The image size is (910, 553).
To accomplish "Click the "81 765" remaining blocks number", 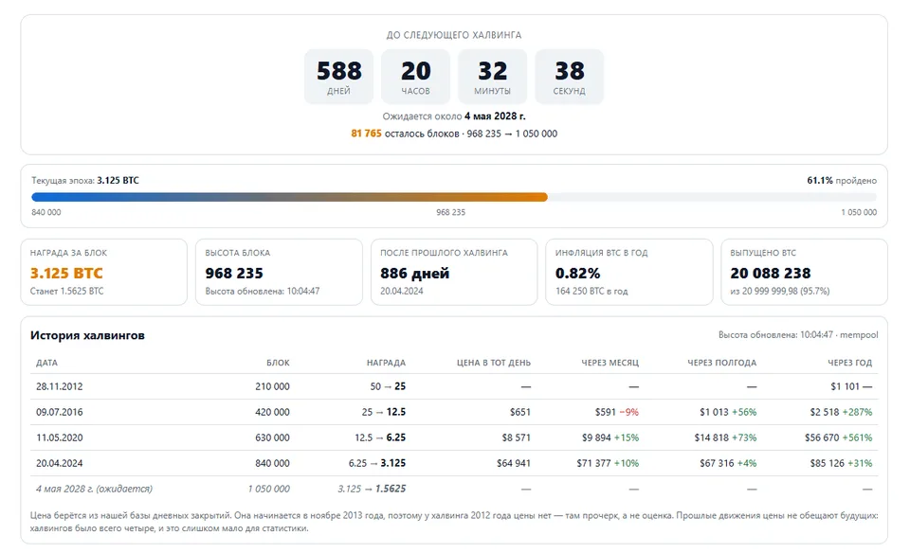I will coord(366,134).
